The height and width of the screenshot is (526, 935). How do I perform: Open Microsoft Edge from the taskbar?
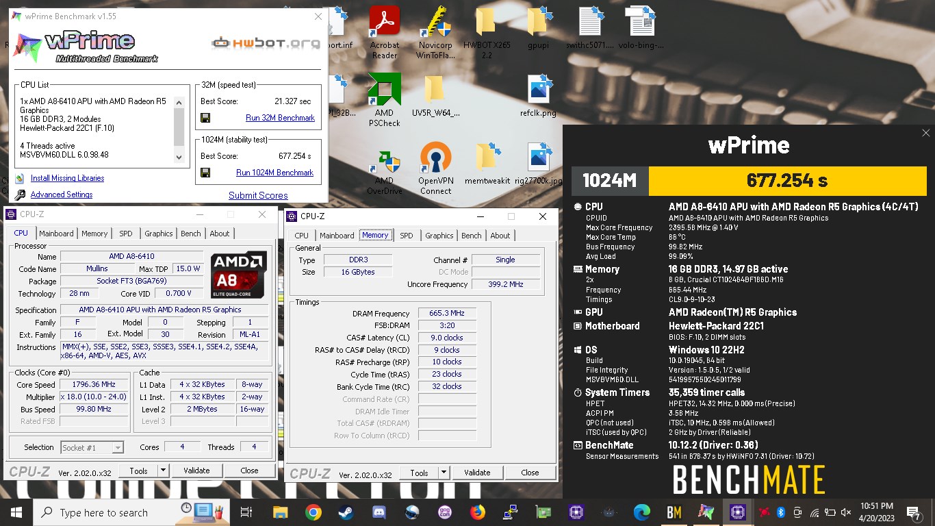click(x=641, y=512)
